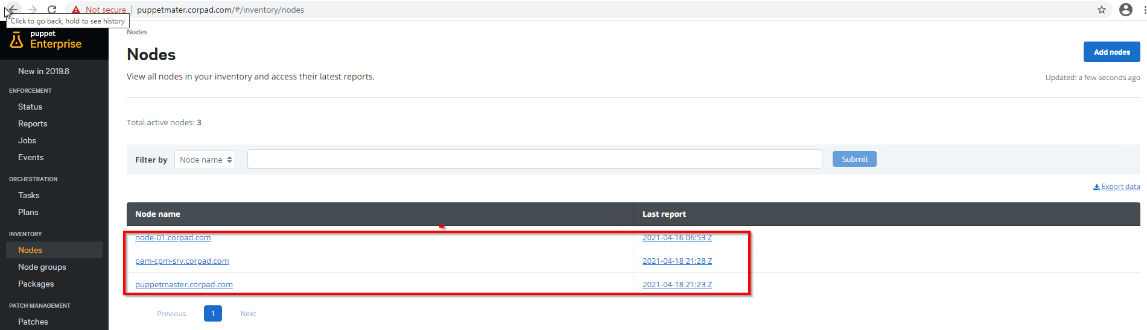Open Node groups in sidebar
Image resolution: width=1147 pixels, height=330 pixels.
click(x=42, y=267)
